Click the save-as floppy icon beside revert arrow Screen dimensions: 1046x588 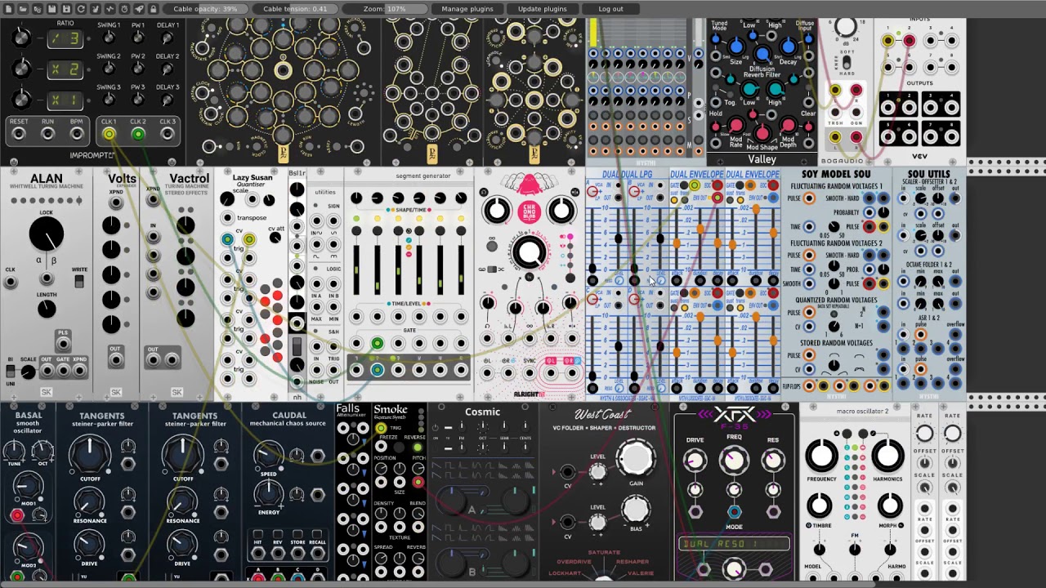click(x=66, y=9)
